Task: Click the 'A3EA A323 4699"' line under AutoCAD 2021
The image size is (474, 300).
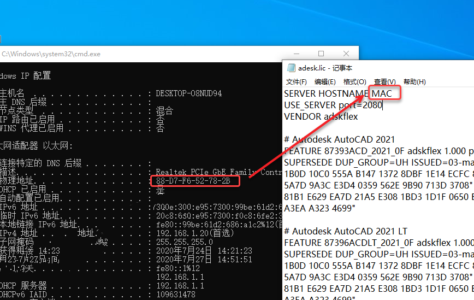Action: point(319,208)
